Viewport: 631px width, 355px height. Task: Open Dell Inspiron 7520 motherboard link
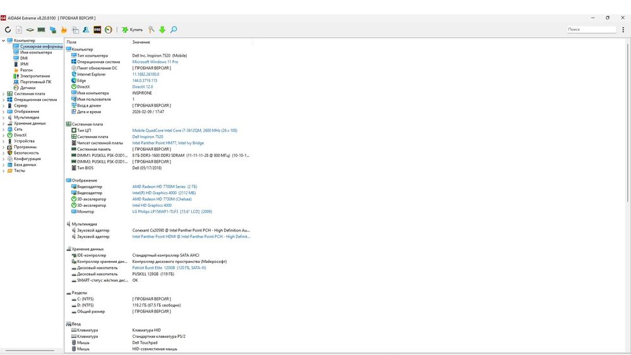pos(148,137)
